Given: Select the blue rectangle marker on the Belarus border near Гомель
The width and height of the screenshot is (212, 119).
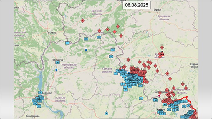Looking at the screenshot, I should 67,43.
